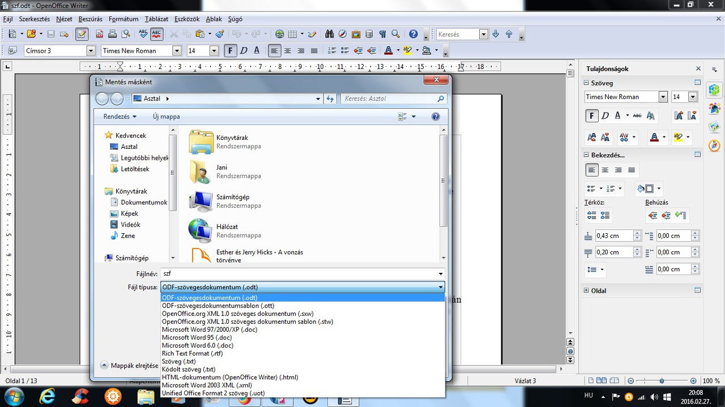Open the Szerkesztés menu
The image size is (725, 407).
point(34,19)
